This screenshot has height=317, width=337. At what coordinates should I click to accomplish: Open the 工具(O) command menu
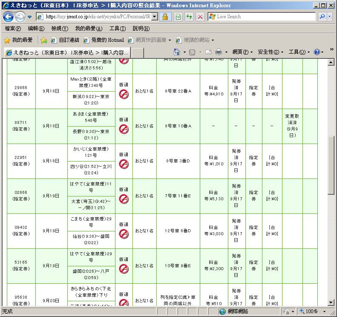coord(299,52)
